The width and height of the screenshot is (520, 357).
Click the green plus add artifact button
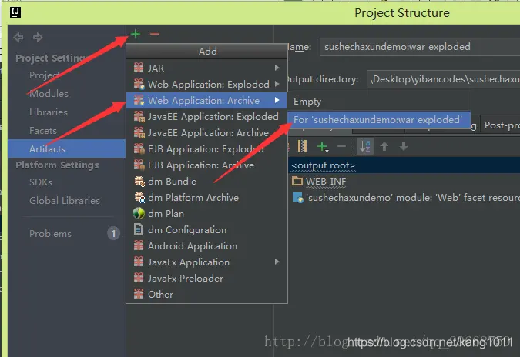[x=136, y=34]
